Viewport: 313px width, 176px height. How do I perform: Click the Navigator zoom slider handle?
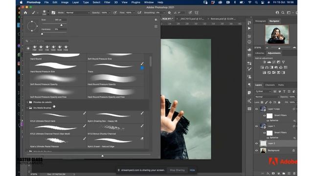pyautogui.click(x=279, y=48)
